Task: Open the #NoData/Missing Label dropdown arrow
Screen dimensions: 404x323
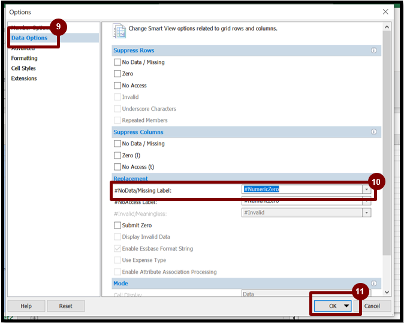Action: [366, 190]
